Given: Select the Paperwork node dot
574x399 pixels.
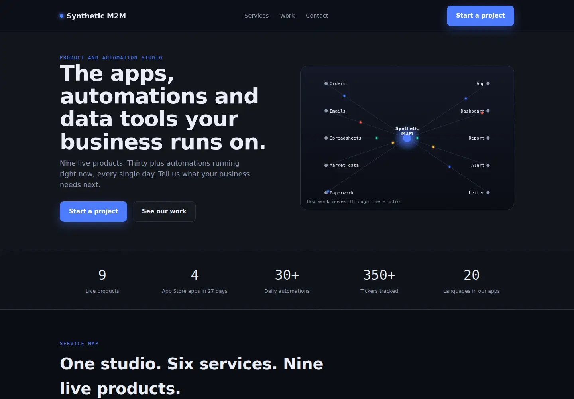Looking at the screenshot, I should pos(326,193).
